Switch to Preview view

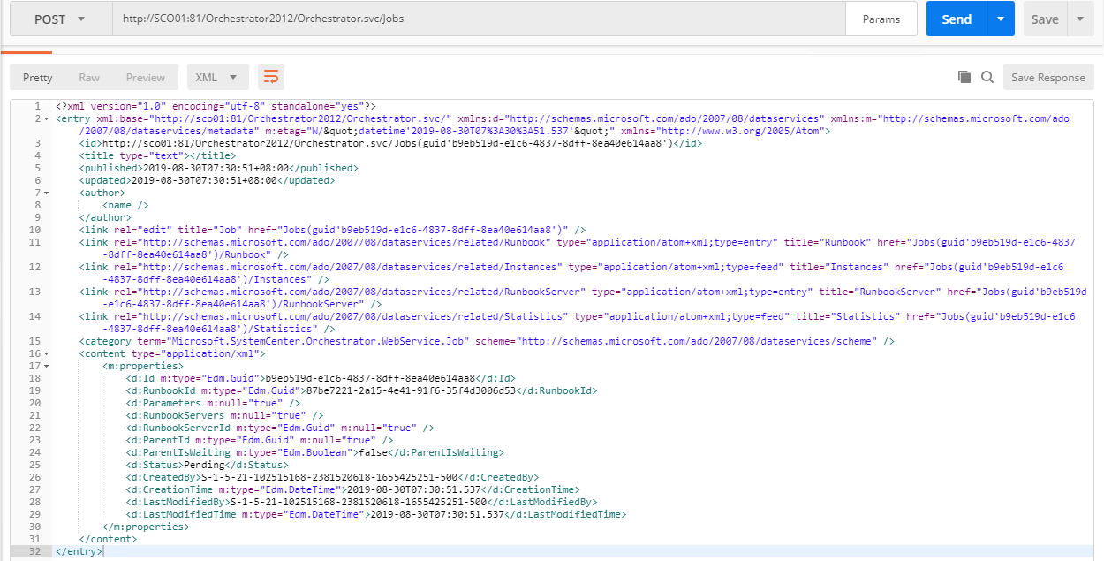click(146, 77)
